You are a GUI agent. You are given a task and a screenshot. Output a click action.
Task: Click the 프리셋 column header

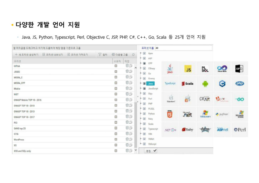tap(63, 61)
